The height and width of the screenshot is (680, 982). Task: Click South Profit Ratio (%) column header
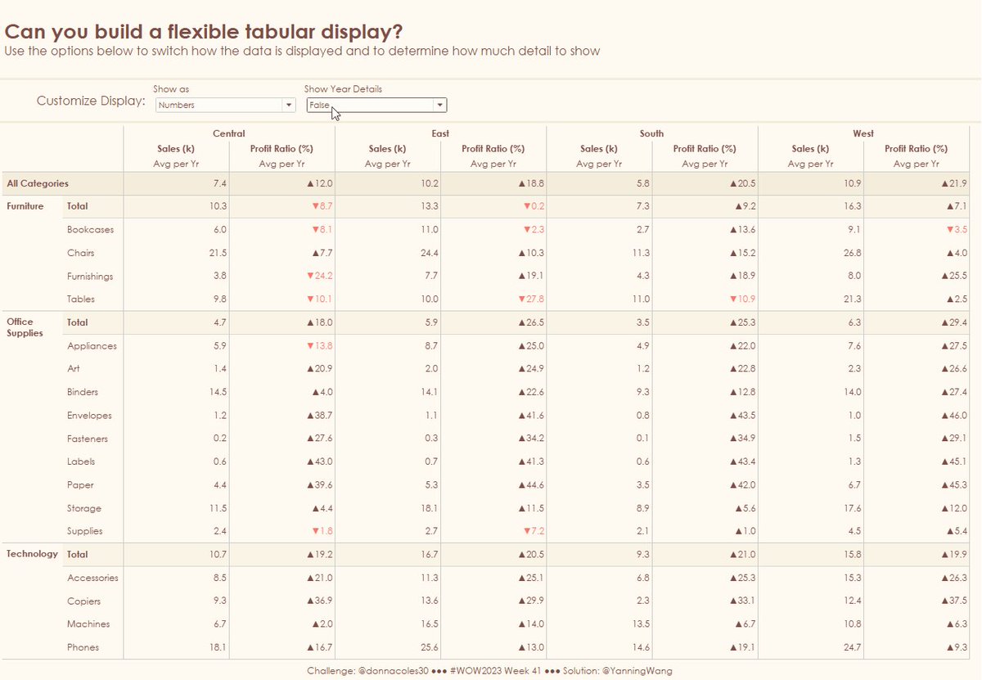pos(705,149)
